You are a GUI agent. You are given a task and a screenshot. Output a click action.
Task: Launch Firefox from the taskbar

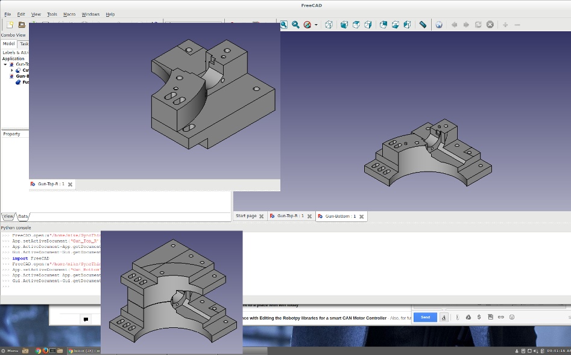coord(45,351)
